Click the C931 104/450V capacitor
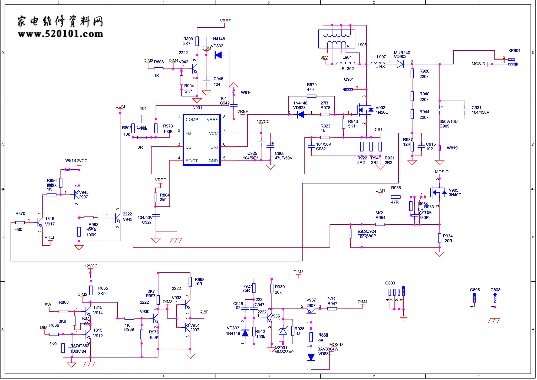The height and width of the screenshot is (380, 537). coord(465,110)
